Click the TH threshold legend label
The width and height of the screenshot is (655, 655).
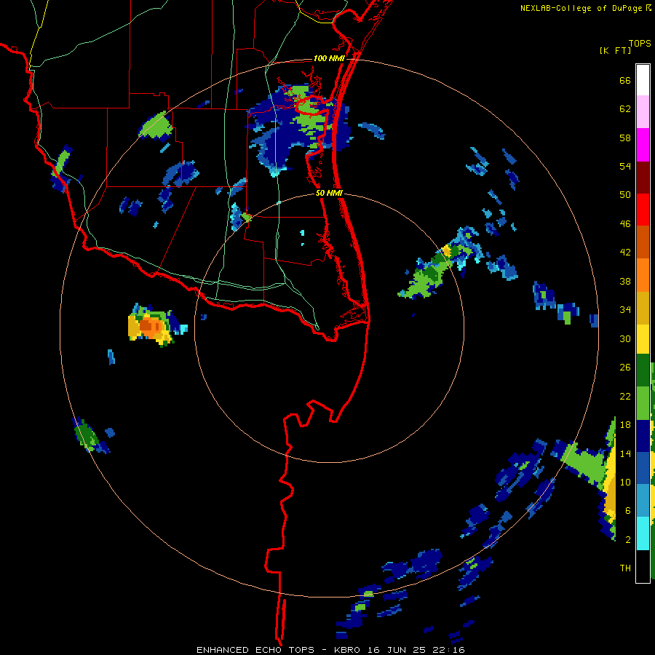[625, 568]
